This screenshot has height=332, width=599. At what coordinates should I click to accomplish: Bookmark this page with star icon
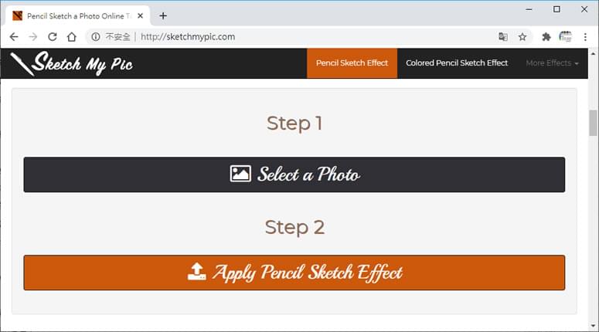[x=522, y=36]
